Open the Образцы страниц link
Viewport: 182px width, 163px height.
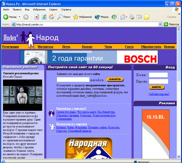tap(68, 116)
